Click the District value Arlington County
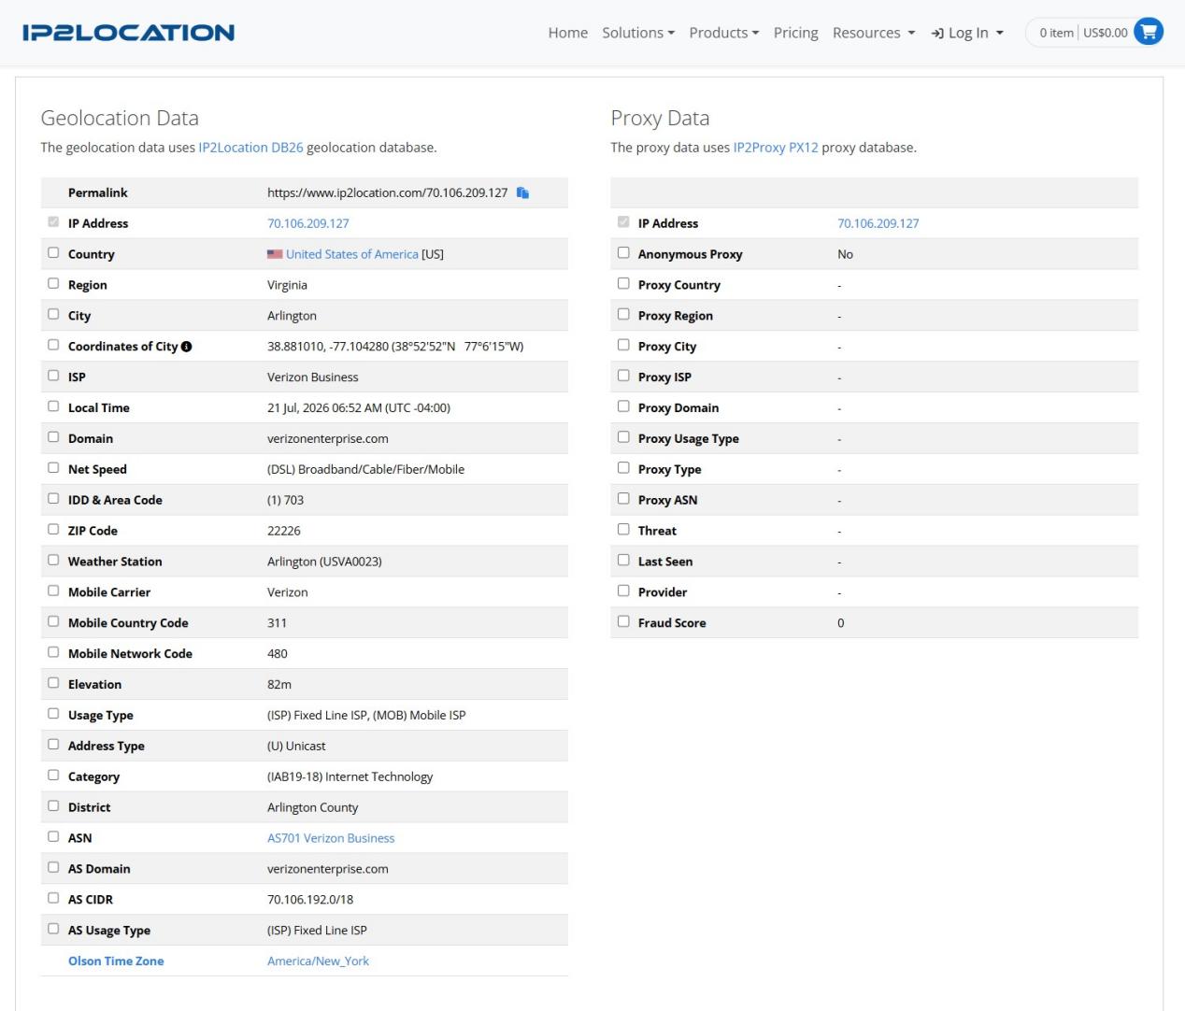 [313, 807]
